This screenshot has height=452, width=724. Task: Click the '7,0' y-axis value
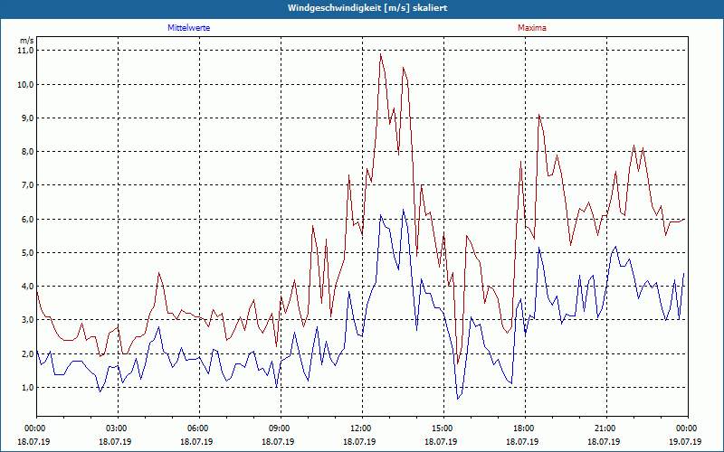pos(27,185)
